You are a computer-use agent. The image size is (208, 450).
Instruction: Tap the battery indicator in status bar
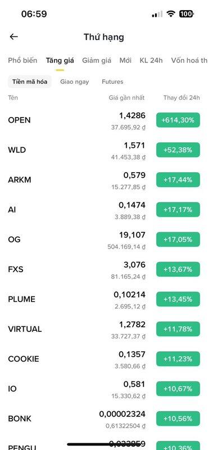[x=187, y=13]
